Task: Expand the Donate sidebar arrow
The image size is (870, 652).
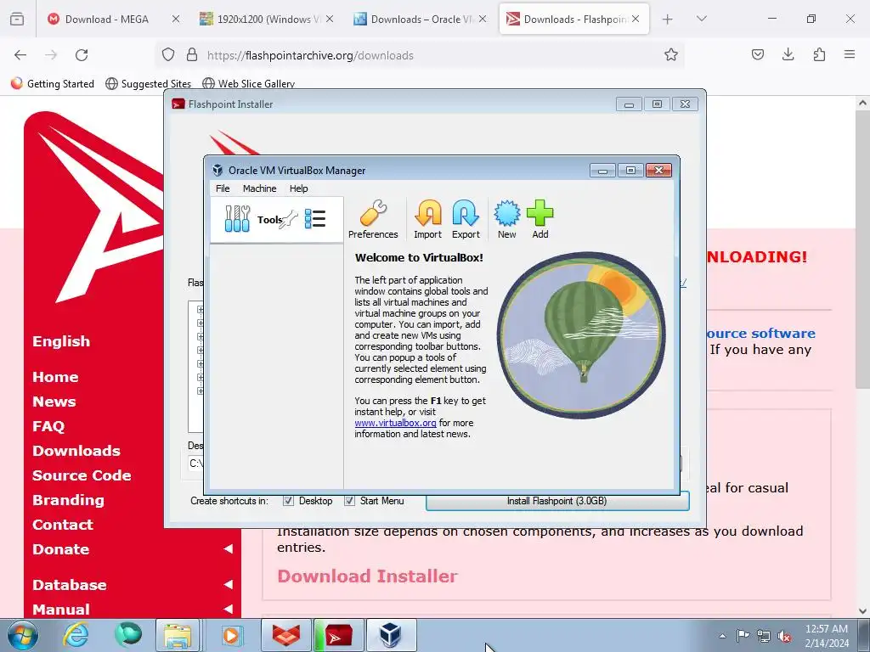Action: tap(228, 549)
